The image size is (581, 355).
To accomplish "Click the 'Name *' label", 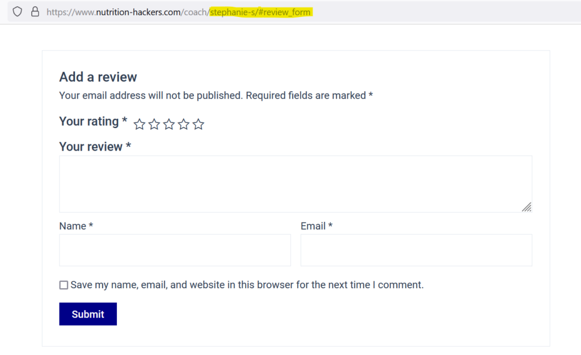I will 77,226.
